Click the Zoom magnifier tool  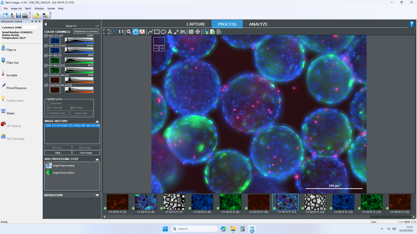129,32
